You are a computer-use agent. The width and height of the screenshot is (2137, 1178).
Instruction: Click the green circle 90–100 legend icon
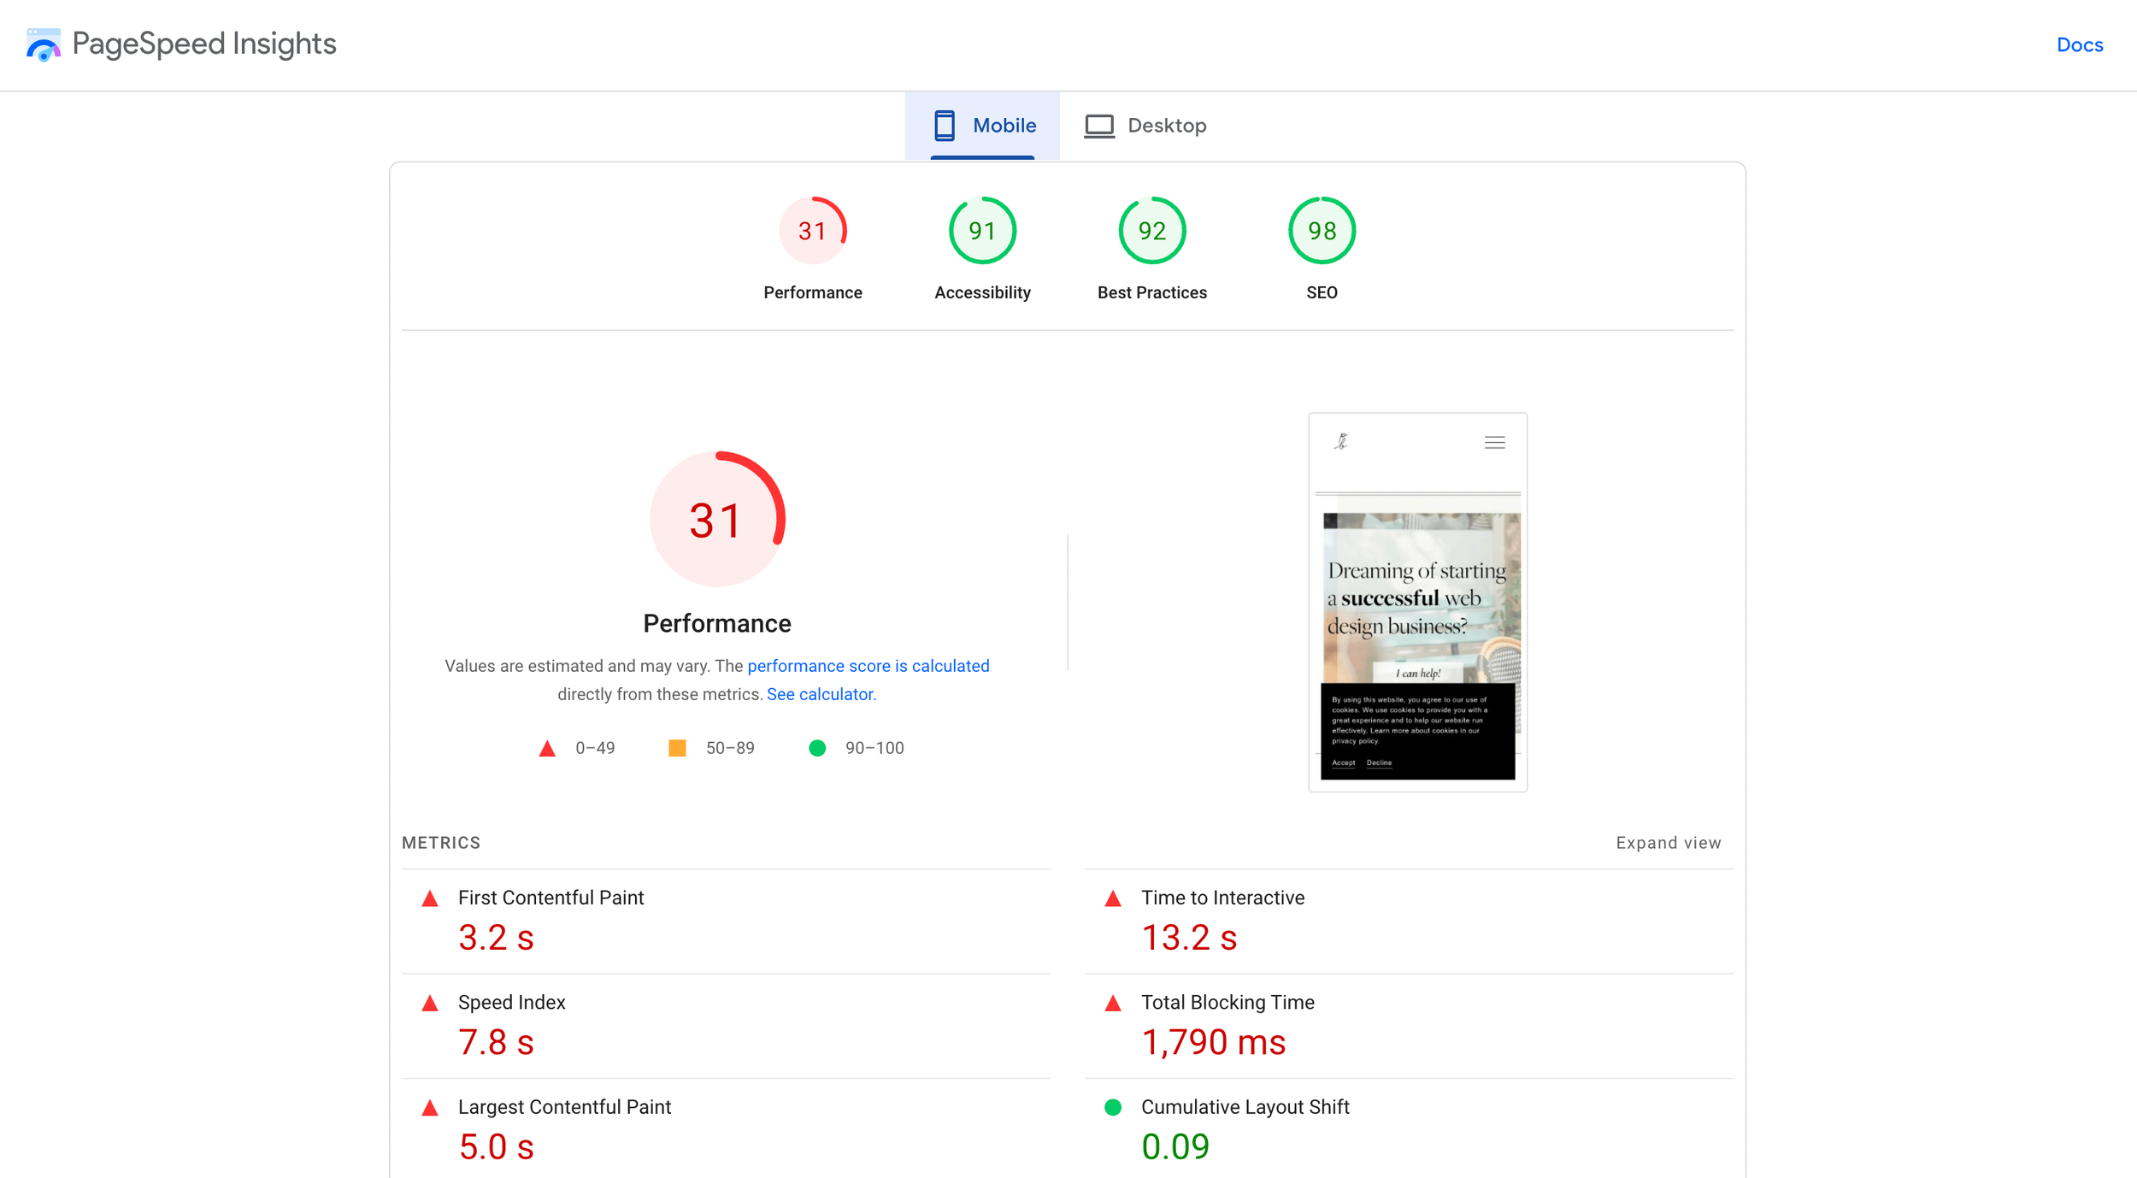click(816, 748)
